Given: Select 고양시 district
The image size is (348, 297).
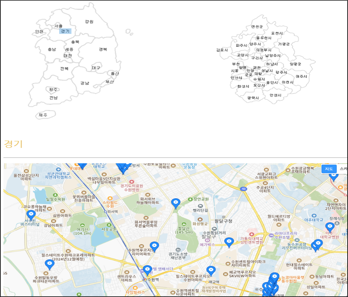Looking at the screenshot, I should (x=242, y=55).
